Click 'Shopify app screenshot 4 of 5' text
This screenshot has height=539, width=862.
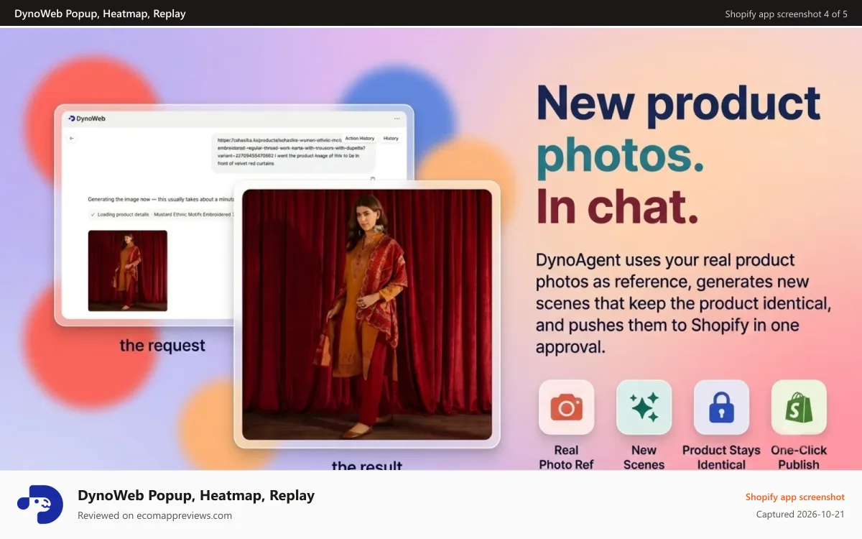786,14
